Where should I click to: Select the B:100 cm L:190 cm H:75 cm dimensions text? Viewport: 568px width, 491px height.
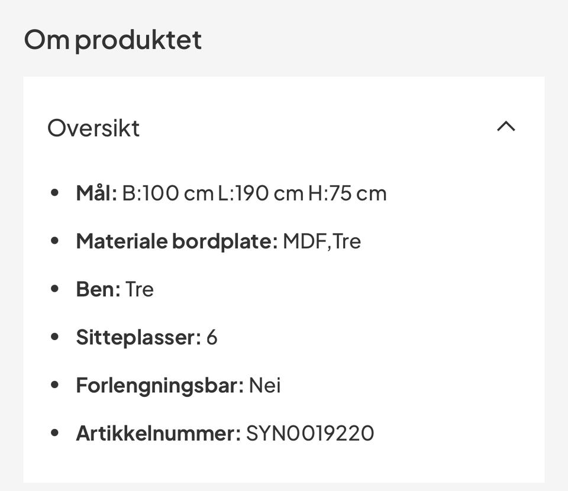[x=254, y=193]
